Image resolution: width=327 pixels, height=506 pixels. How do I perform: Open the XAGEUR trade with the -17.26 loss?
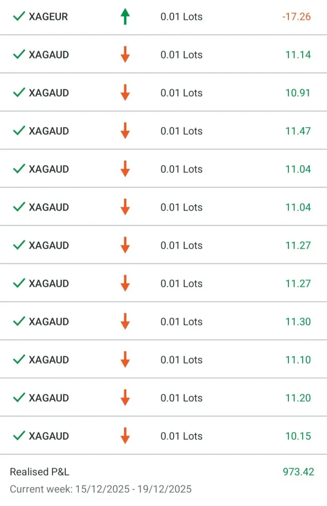48,17
